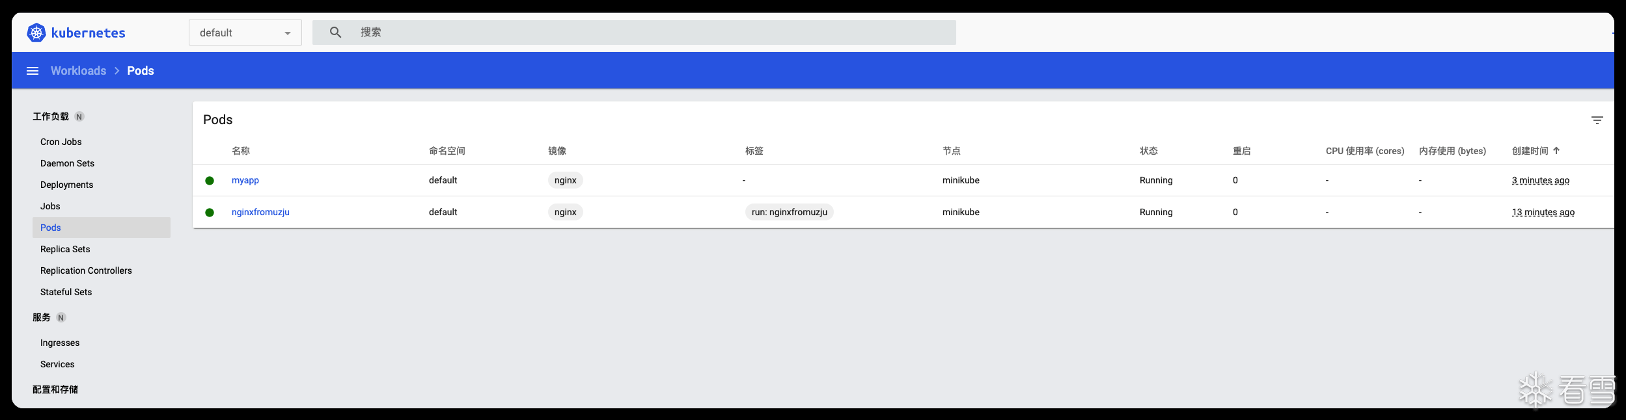Open the myapp pod link
This screenshot has height=420, width=1626.
[245, 180]
